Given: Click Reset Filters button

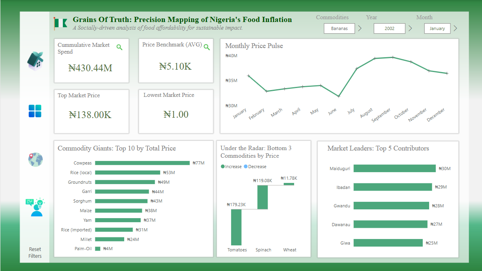Looking at the screenshot, I should (x=35, y=253).
